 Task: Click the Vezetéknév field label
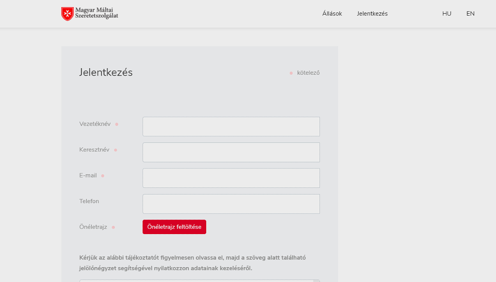(x=95, y=124)
